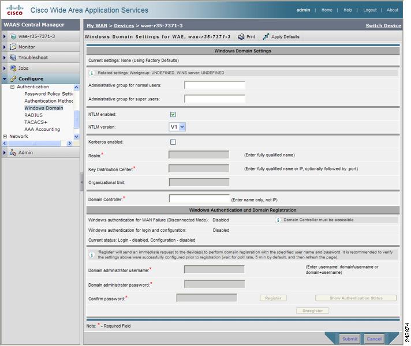
Task: Expand the Admin menu arrow
Action: [x=5, y=152]
